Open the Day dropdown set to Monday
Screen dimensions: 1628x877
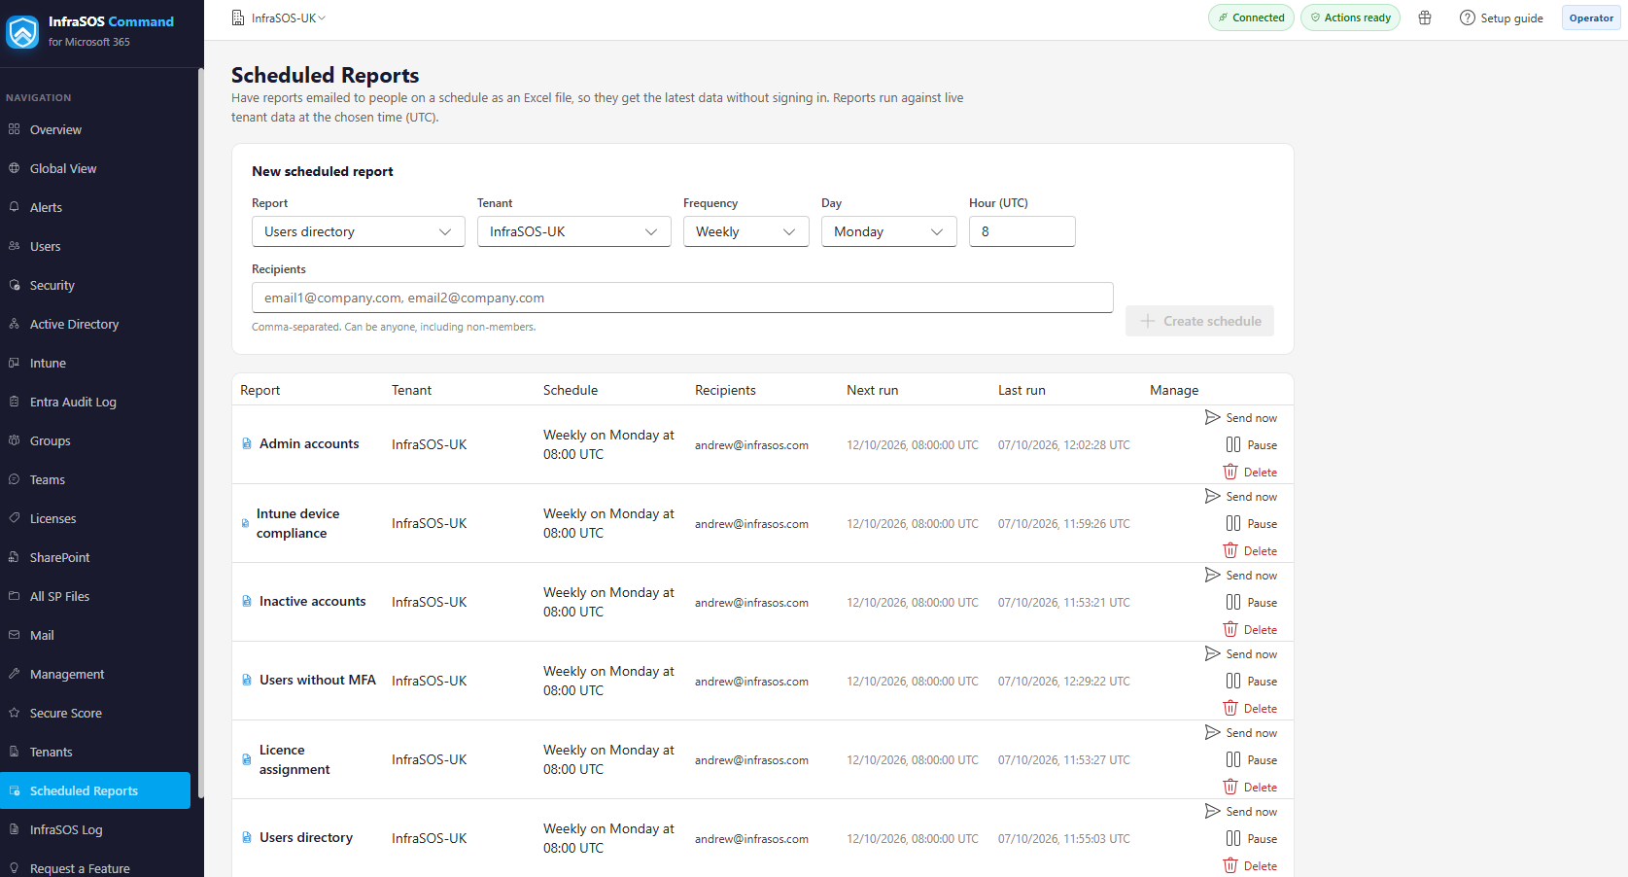pyautogui.click(x=888, y=231)
